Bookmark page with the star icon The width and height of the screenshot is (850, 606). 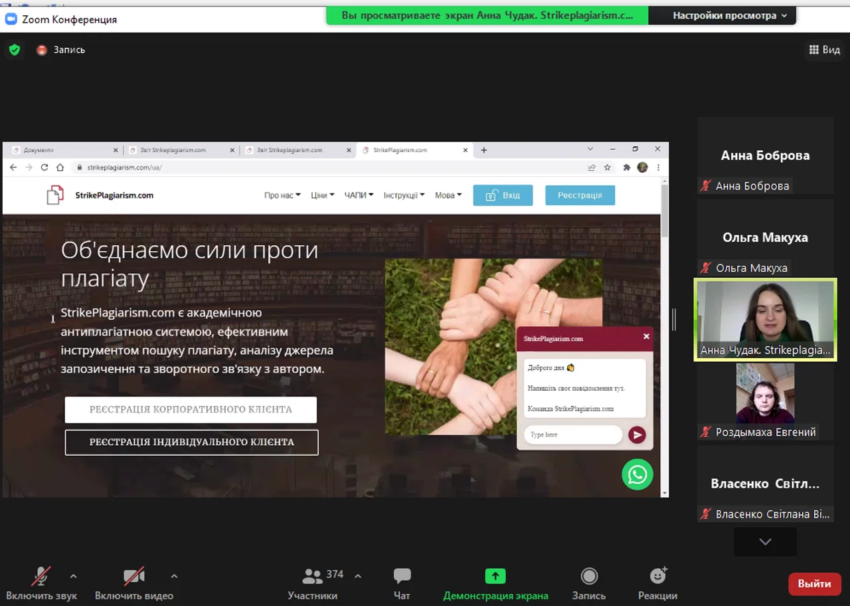pyautogui.click(x=607, y=167)
